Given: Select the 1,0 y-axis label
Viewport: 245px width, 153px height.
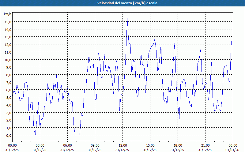Looking at the screenshot, I should [9, 128].
